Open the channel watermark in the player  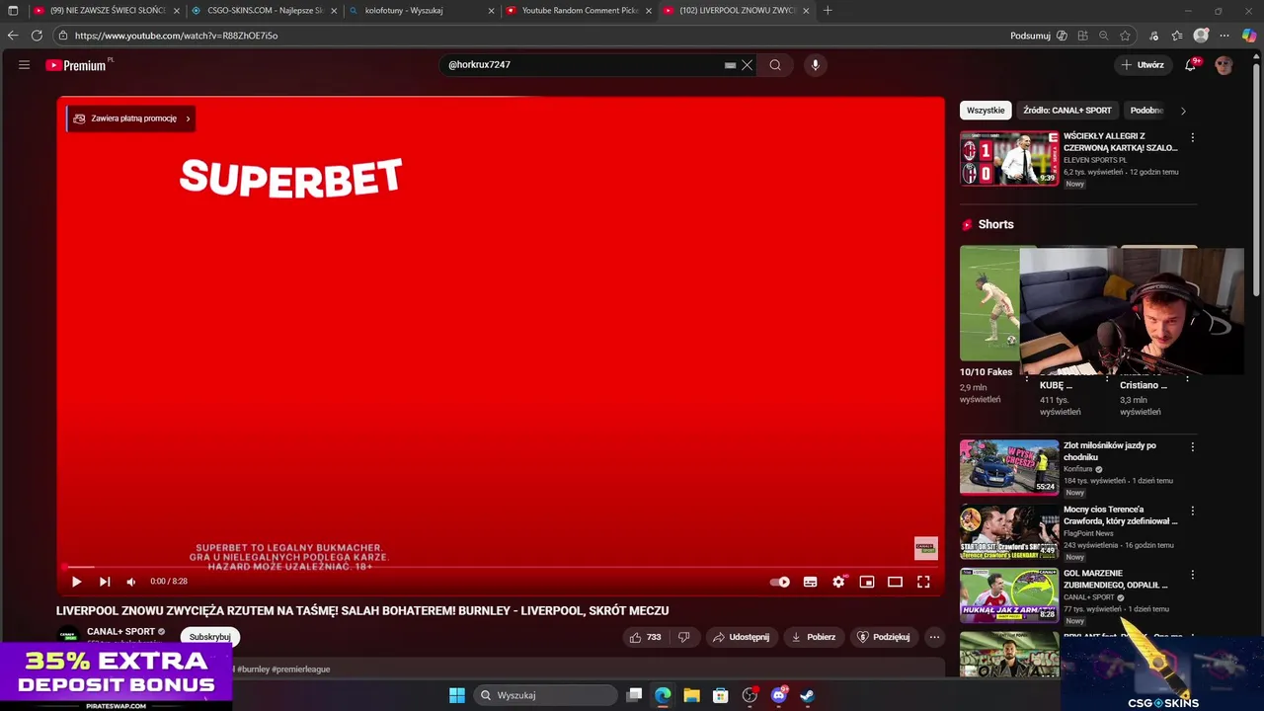coord(925,548)
